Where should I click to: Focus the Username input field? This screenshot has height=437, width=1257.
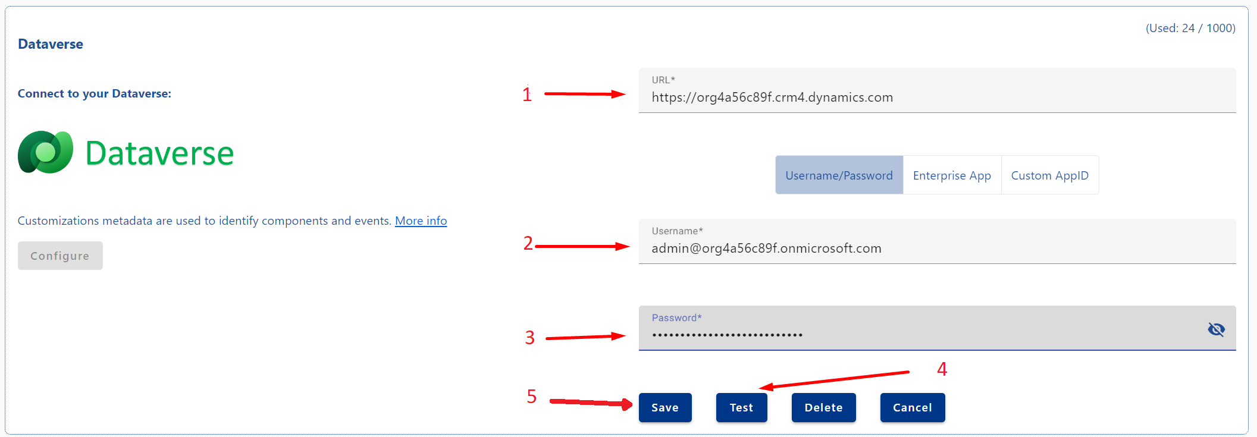point(937,241)
